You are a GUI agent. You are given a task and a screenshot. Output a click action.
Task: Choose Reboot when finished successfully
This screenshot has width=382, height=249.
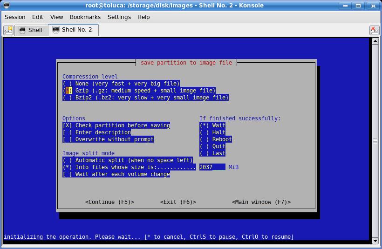[204, 139]
